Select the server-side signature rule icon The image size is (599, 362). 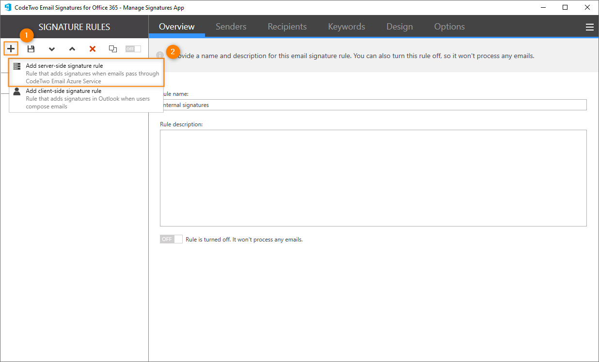tap(16, 65)
